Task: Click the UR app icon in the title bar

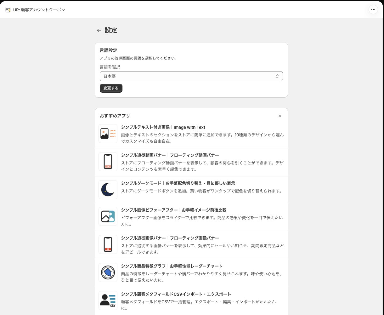Action: 8,10
